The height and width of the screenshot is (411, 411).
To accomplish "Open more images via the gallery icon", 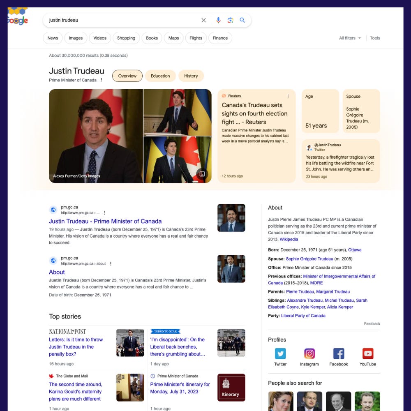I will [202, 174].
